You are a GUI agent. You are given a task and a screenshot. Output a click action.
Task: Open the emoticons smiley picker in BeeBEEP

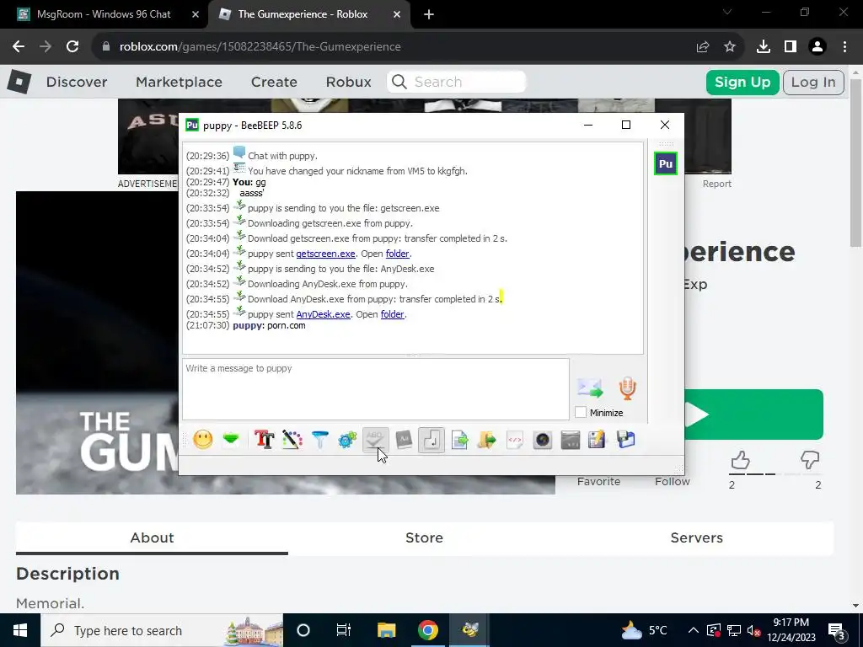point(203,440)
